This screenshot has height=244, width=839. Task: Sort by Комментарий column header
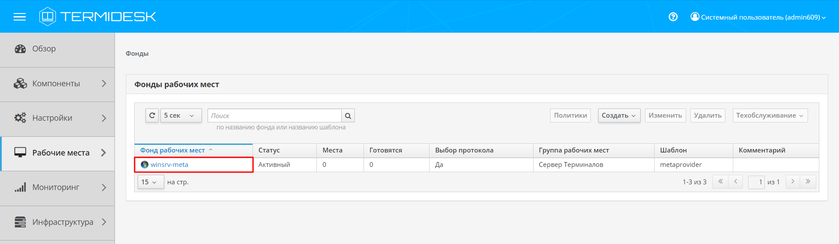(x=776, y=150)
